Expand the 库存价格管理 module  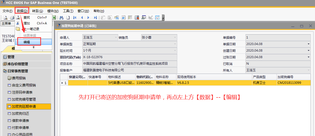[x=18, y=64]
